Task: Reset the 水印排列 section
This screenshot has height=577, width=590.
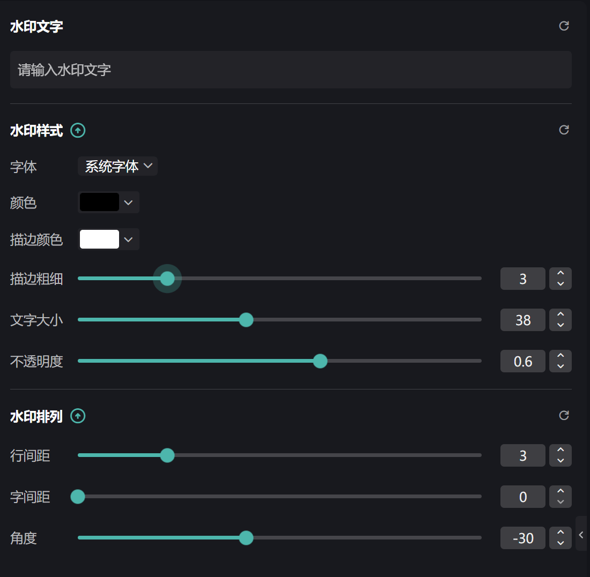Action: (x=564, y=415)
